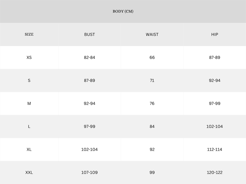Select the WAIST column header

tap(152, 34)
